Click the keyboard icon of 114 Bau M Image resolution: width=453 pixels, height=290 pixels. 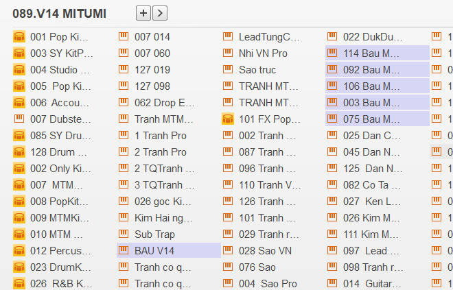coord(332,53)
